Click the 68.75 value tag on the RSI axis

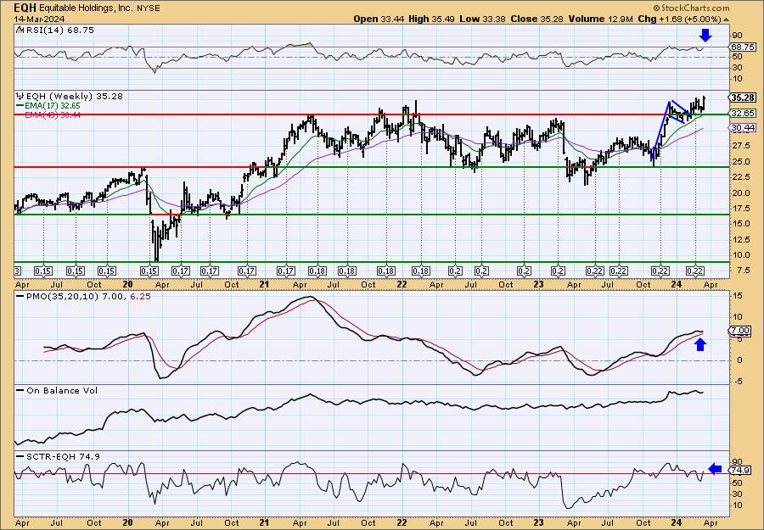pyautogui.click(x=743, y=47)
